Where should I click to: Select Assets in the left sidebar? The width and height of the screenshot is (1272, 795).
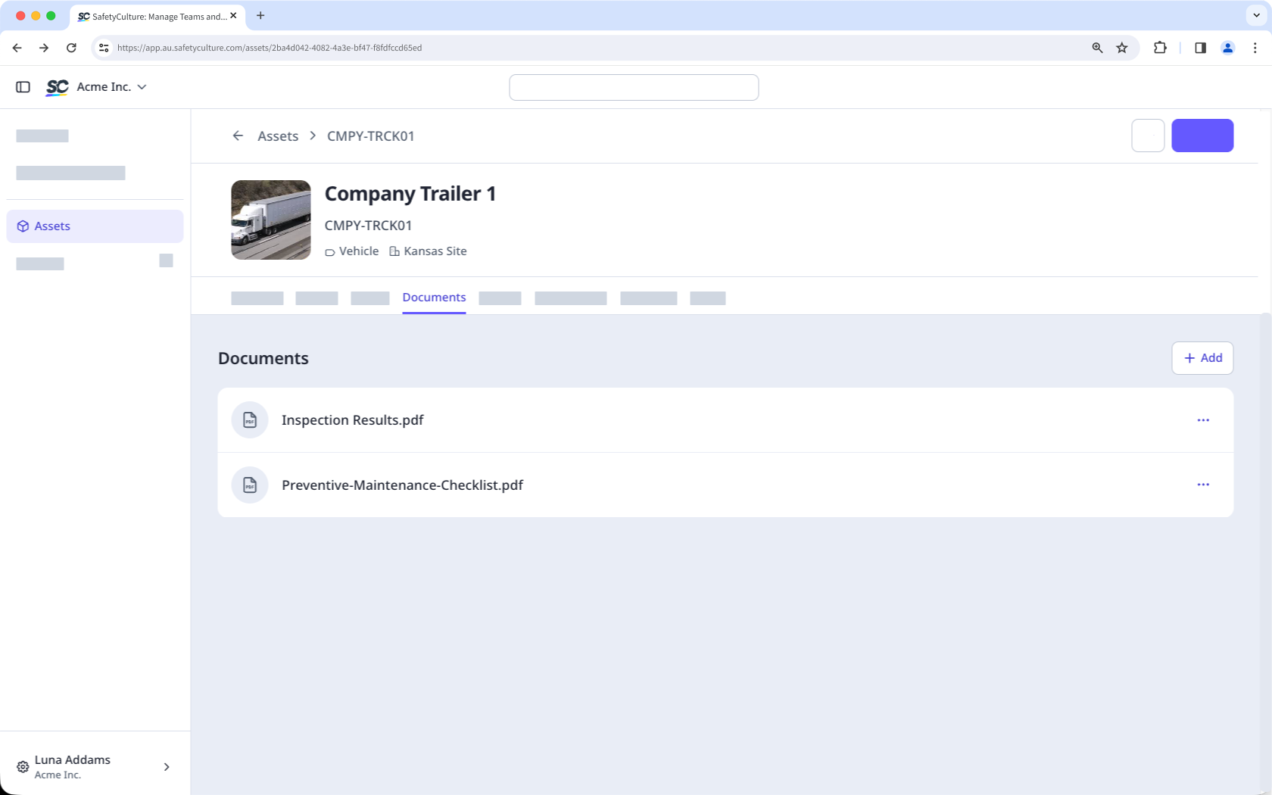coord(95,226)
